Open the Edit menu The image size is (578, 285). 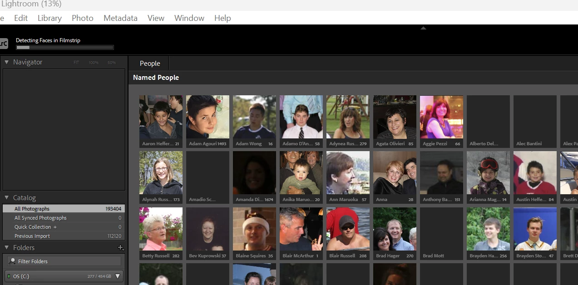coord(21,18)
